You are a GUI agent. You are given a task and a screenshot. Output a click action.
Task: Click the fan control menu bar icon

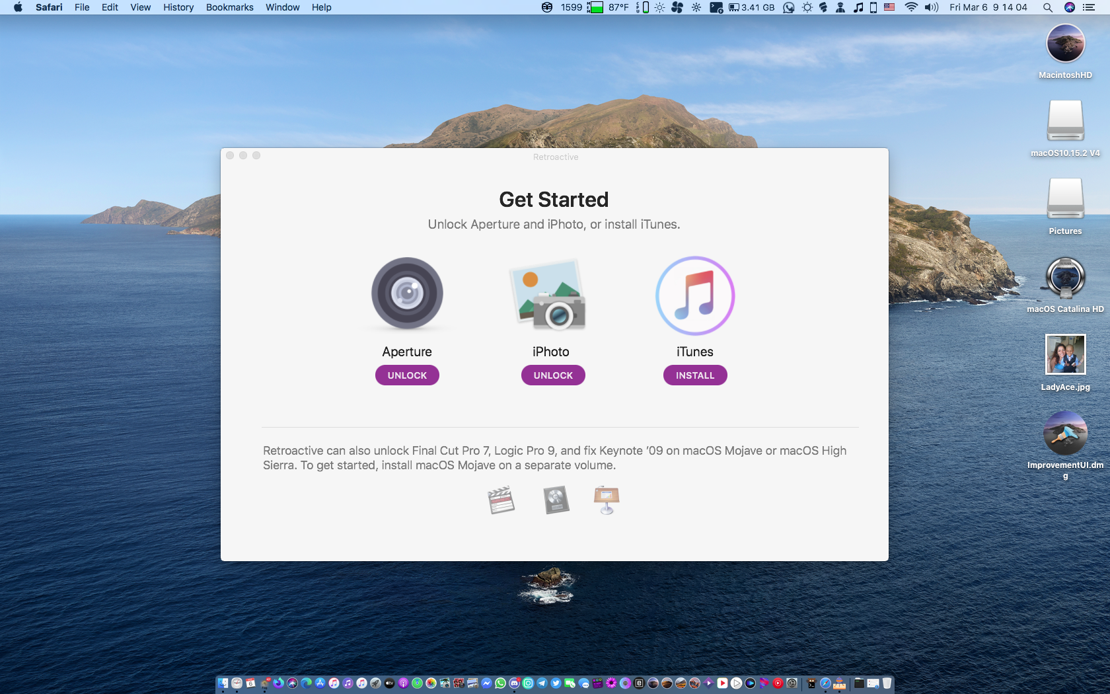click(x=677, y=7)
